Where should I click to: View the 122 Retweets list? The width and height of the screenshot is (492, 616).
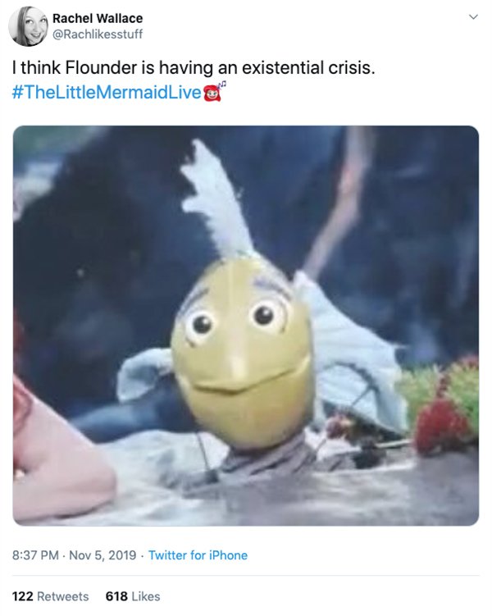[50, 596]
